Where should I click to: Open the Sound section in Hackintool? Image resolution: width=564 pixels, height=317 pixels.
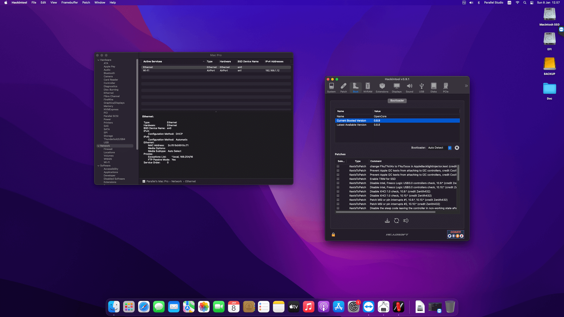409,87
